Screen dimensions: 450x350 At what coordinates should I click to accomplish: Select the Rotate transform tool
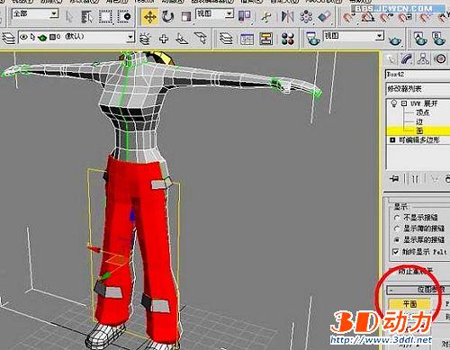click(168, 16)
